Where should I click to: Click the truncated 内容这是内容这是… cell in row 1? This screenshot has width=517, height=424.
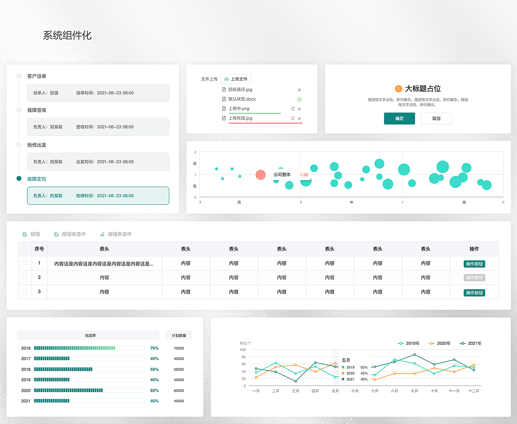click(104, 264)
